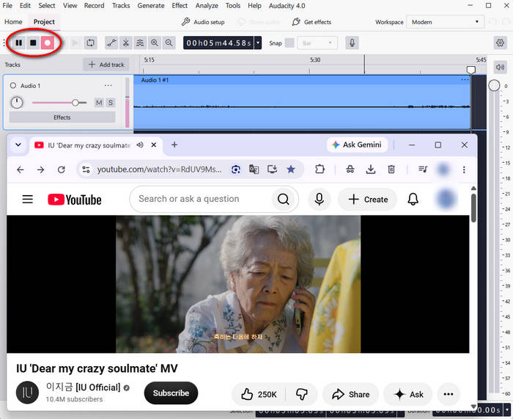
Task: Open Effects for Audio 1 track
Action: (x=62, y=117)
